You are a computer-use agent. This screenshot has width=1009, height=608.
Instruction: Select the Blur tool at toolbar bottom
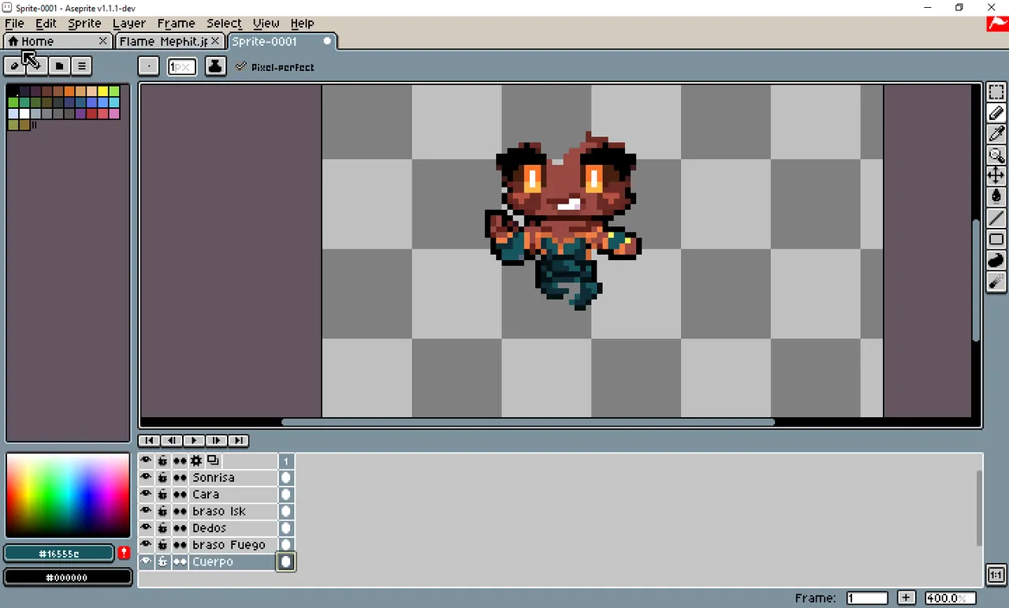click(996, 282)
